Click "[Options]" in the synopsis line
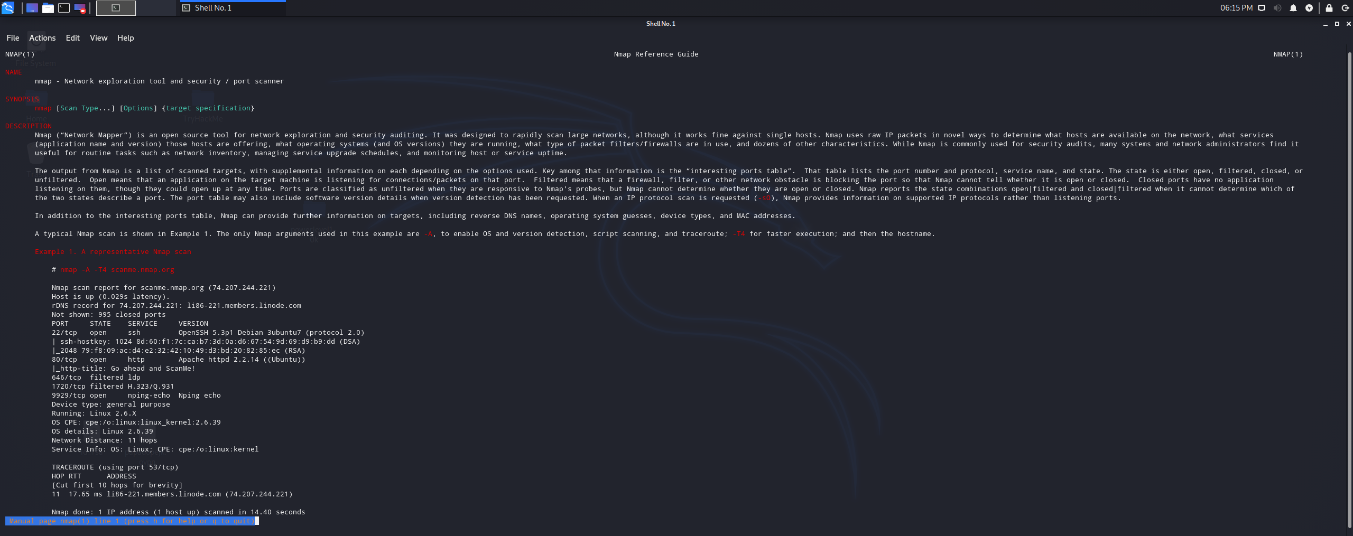The width and height of the screenshot is (1353, 536). pos(138,108)
